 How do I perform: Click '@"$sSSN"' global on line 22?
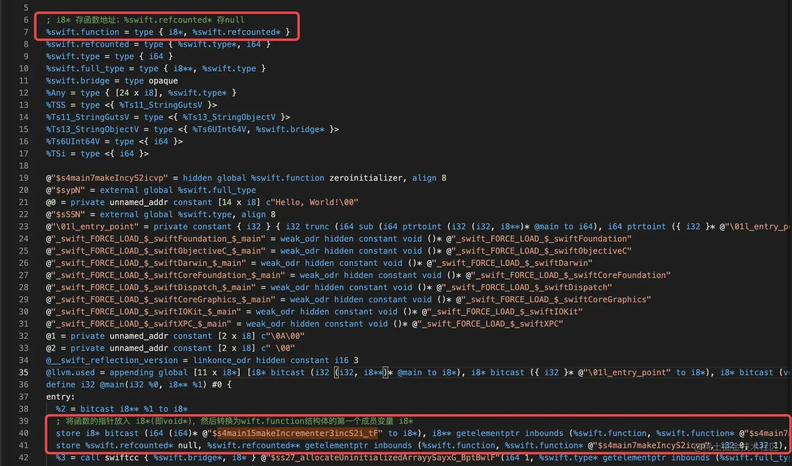pos(65,214)
